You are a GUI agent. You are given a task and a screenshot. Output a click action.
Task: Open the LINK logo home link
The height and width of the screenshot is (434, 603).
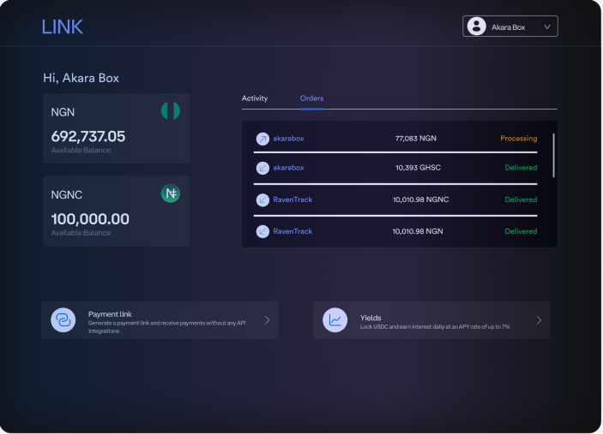[63, 27]
